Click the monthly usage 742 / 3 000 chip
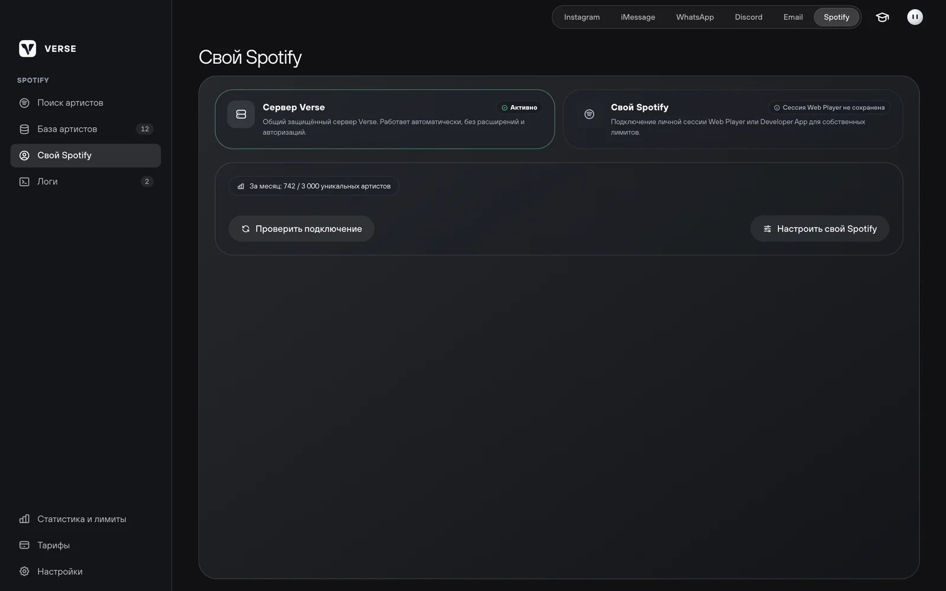 point(314,186)
